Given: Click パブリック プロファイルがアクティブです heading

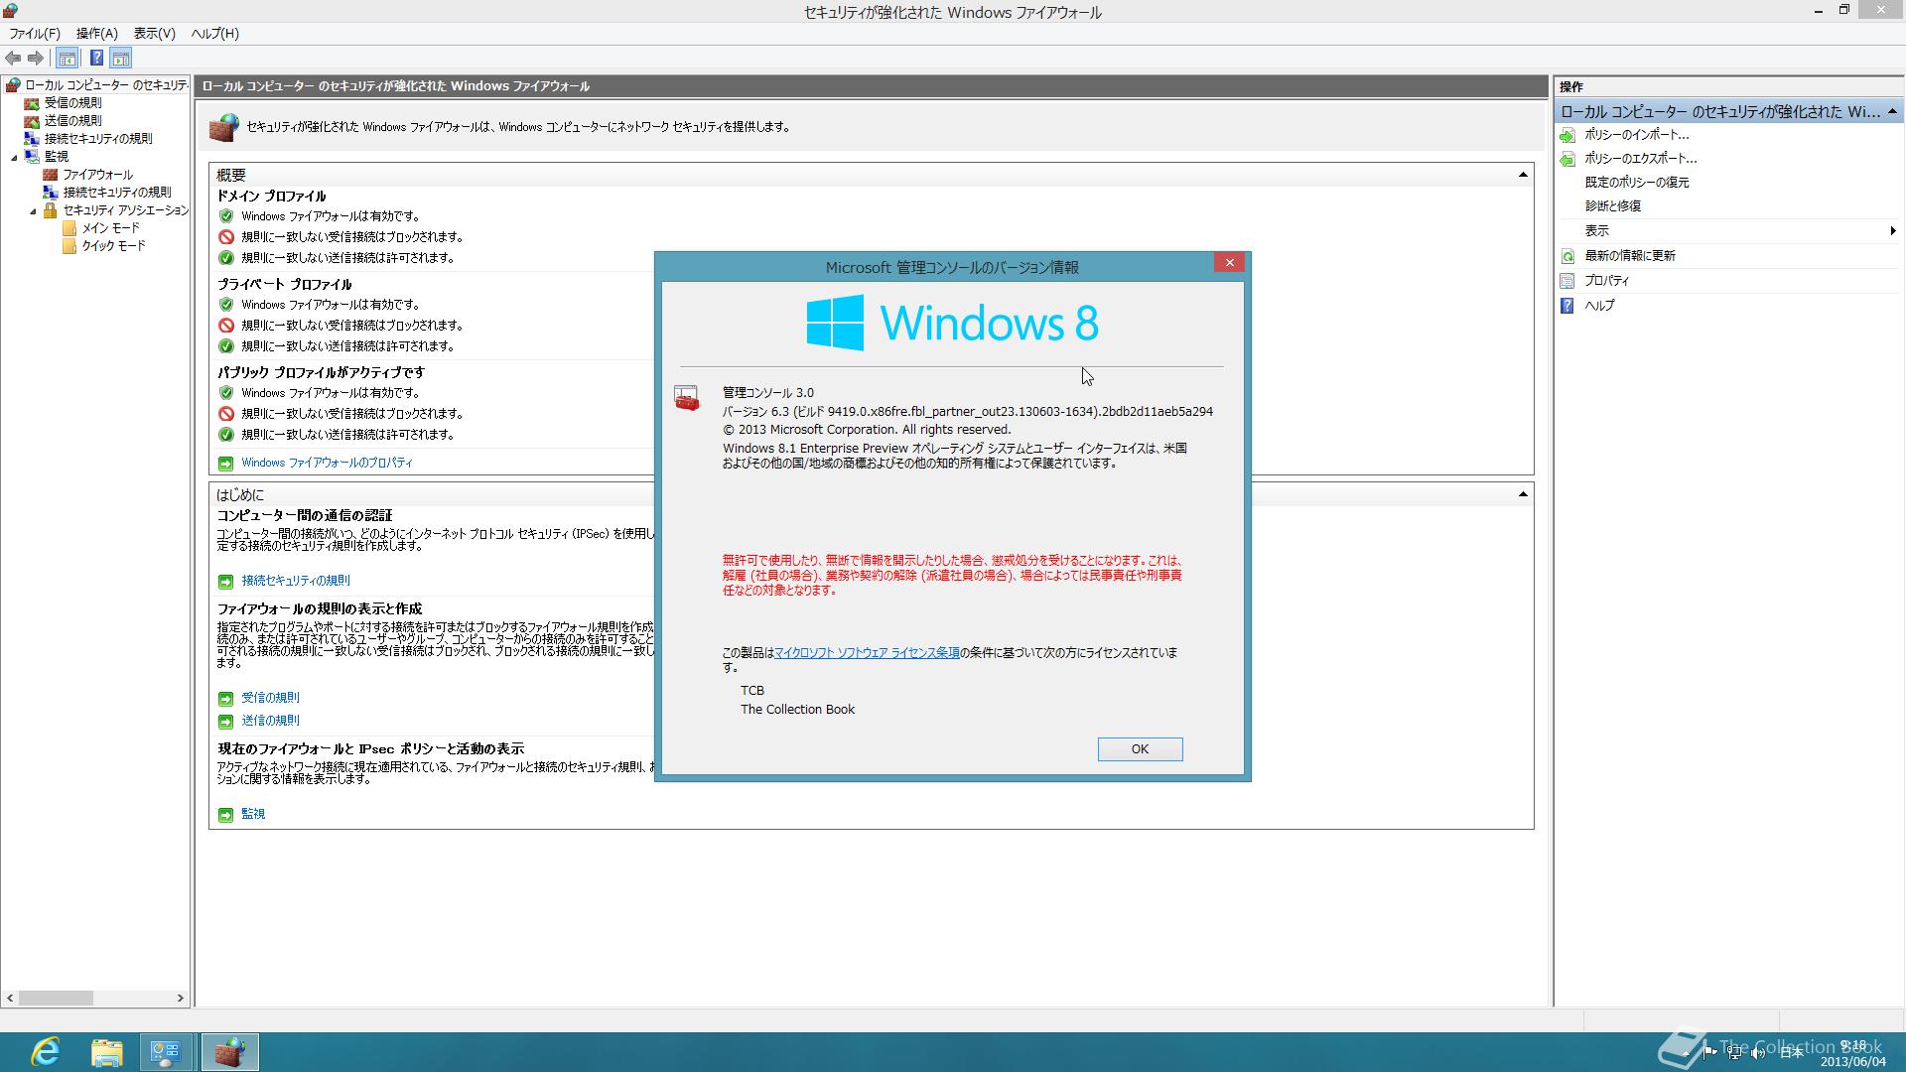Looking at the screenshot, I should pyautogui.click(x=321, y=372).
